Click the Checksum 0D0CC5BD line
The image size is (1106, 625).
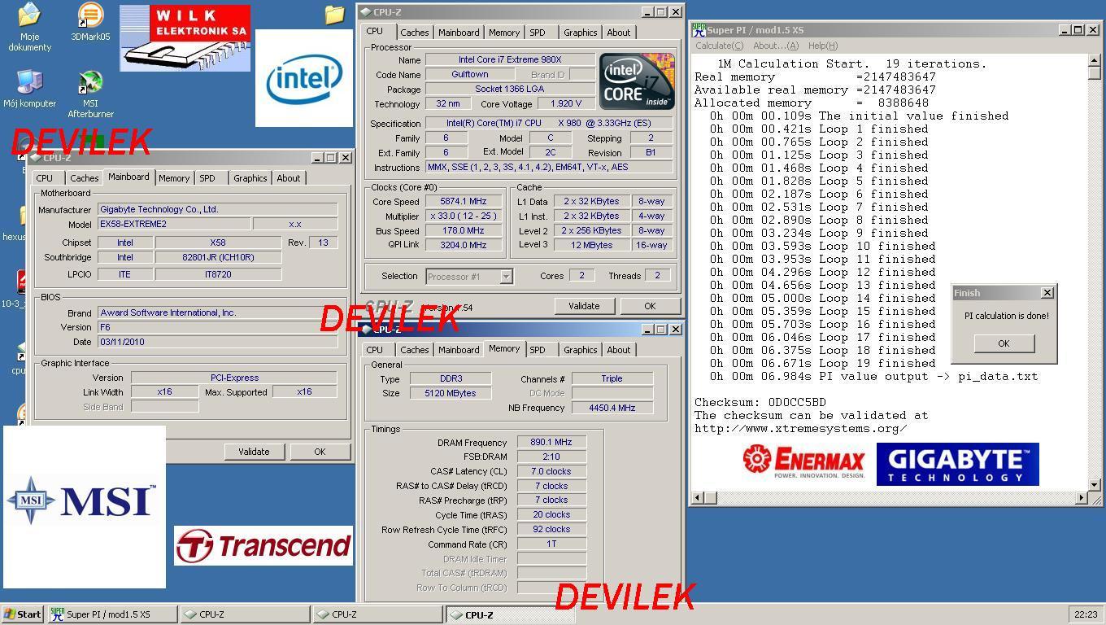point(760,402)
